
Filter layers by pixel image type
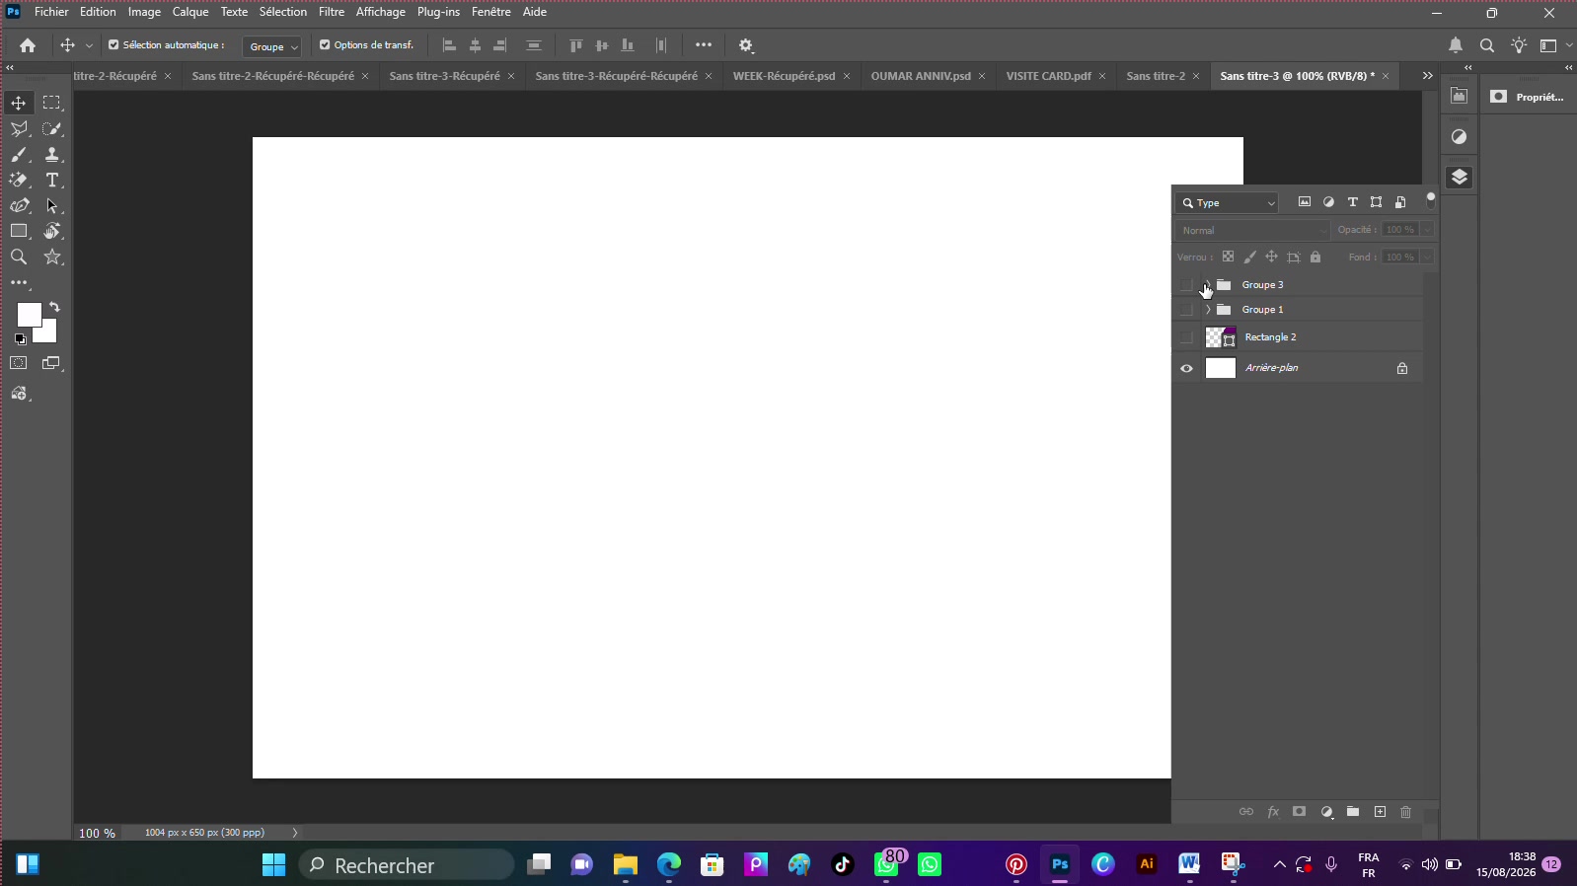(1305, 202)
